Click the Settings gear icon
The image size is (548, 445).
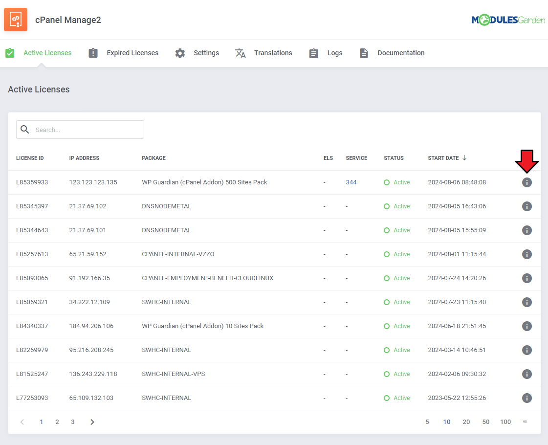pyautogui.click(x=180, y=53)
